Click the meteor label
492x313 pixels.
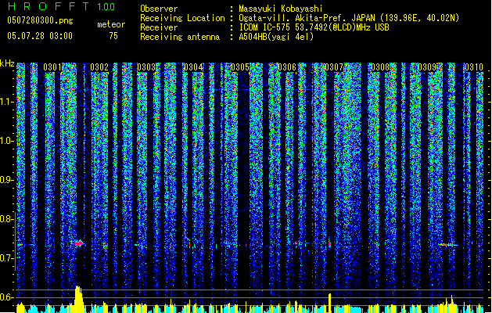pos(111,24)
